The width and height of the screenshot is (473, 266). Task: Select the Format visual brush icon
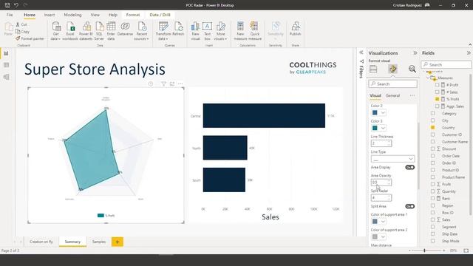click(x=392, y=69)
